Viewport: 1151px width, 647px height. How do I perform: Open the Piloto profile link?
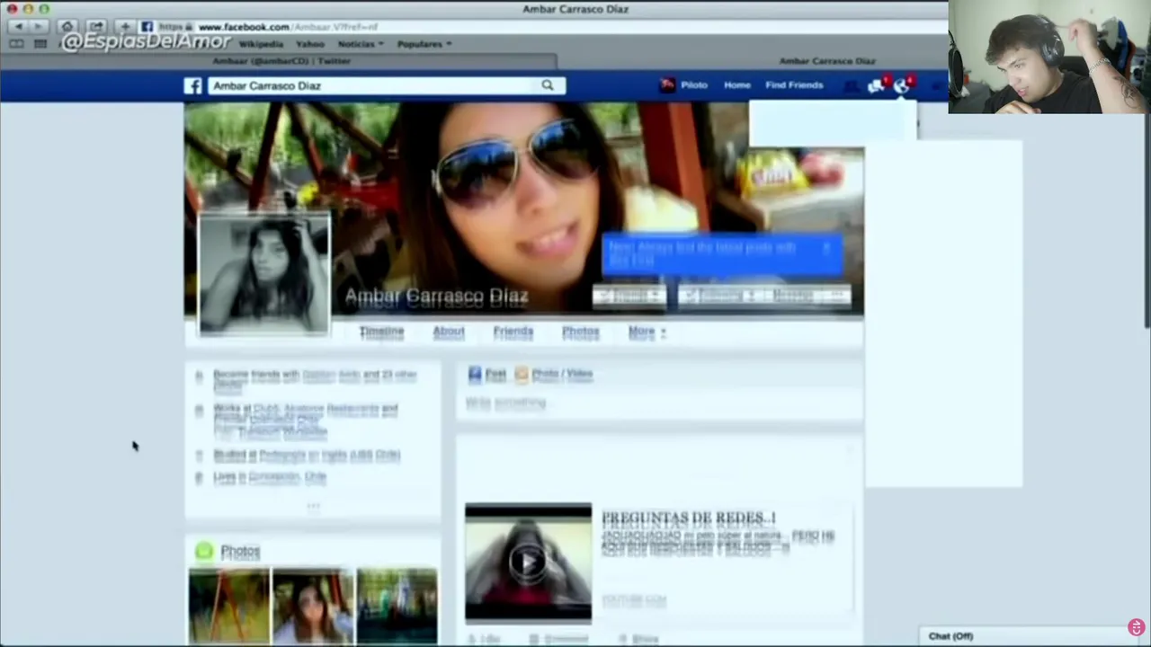click(693, 85)
